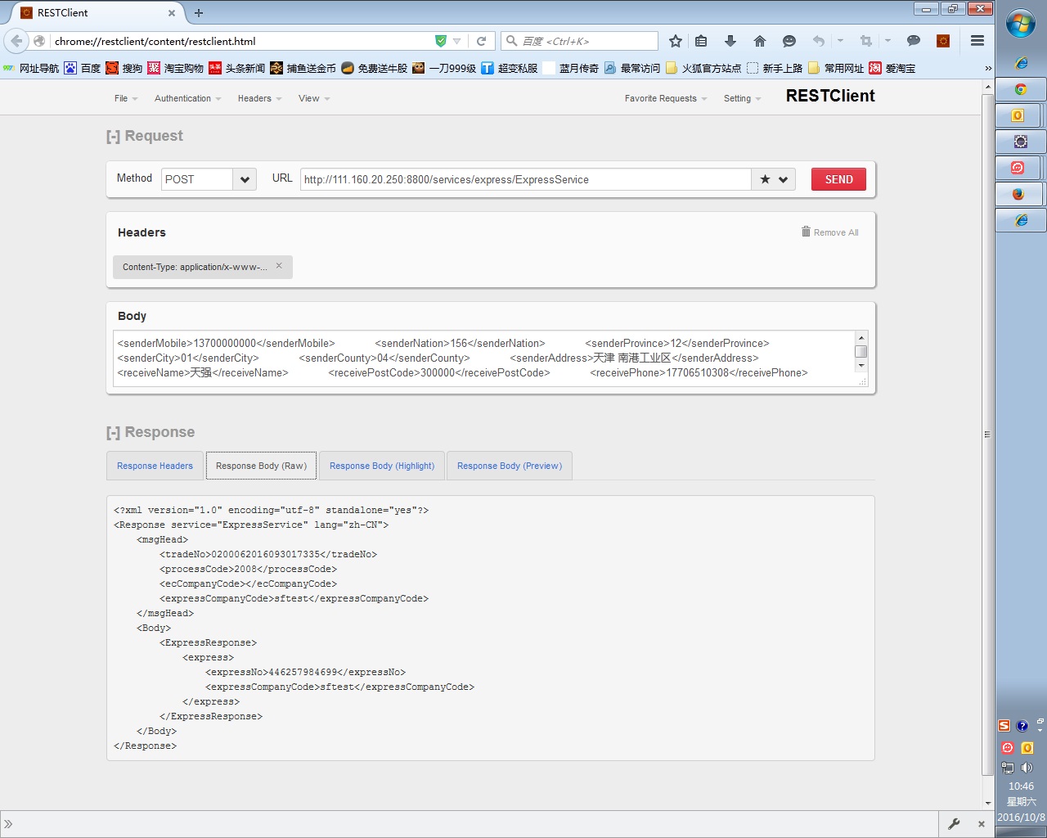Open the undo history dropdown arrow
The image size is (1047, 838).
point(840,41)
